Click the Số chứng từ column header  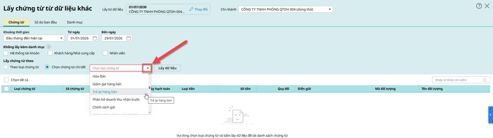(75, 89)
